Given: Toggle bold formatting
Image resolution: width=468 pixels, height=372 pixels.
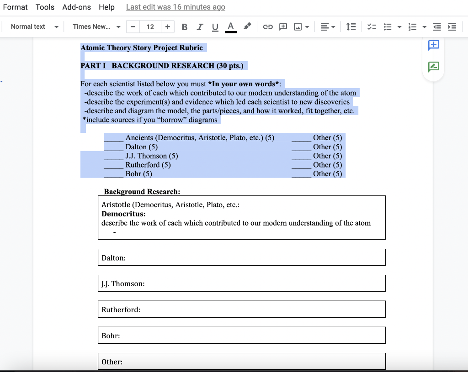Looking at the screenshot, I should click(x=184, y=27).
